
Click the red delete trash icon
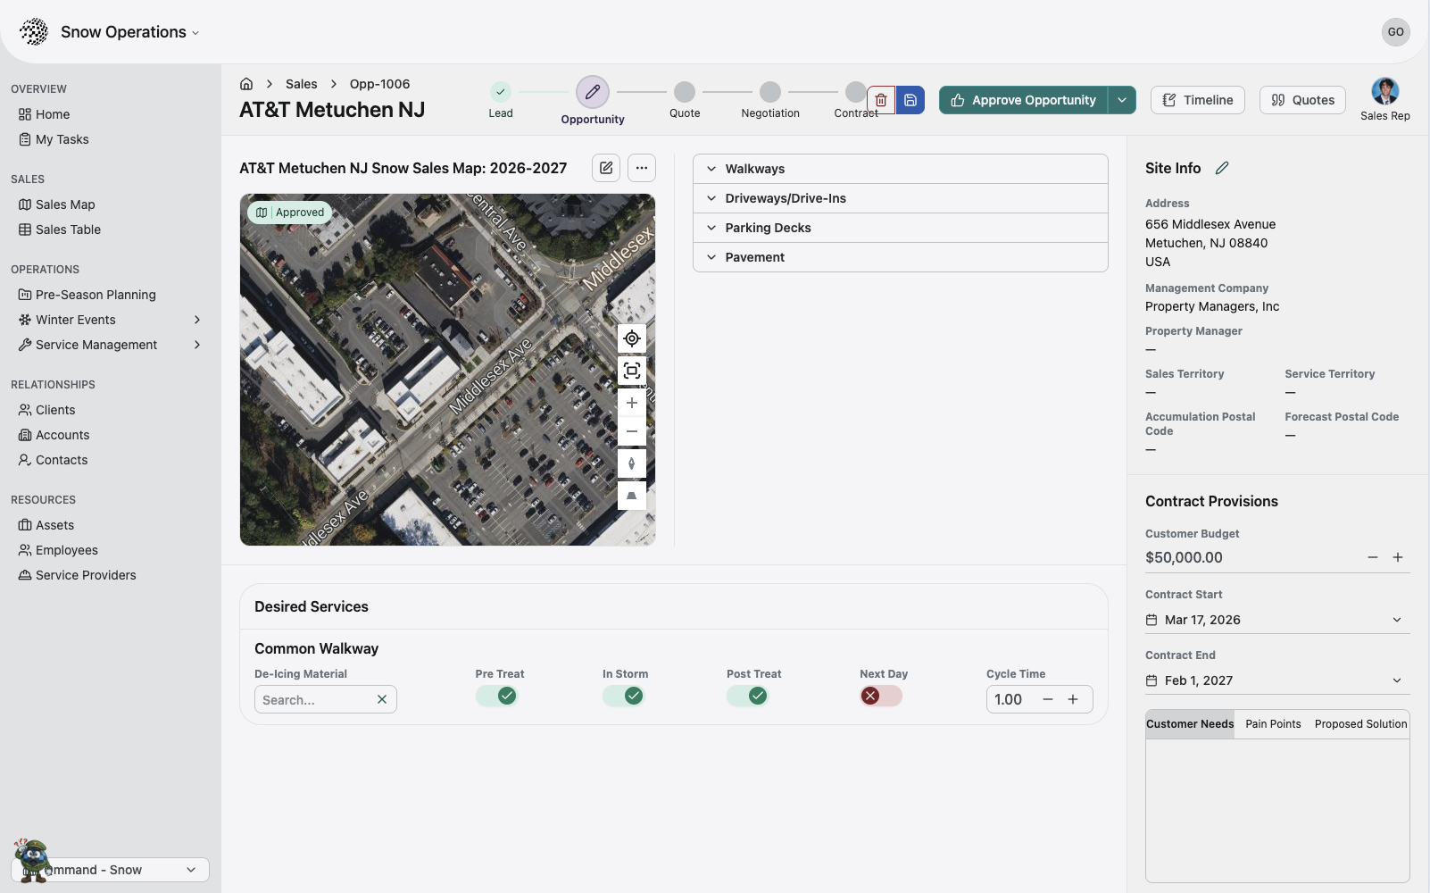[881, 100]
